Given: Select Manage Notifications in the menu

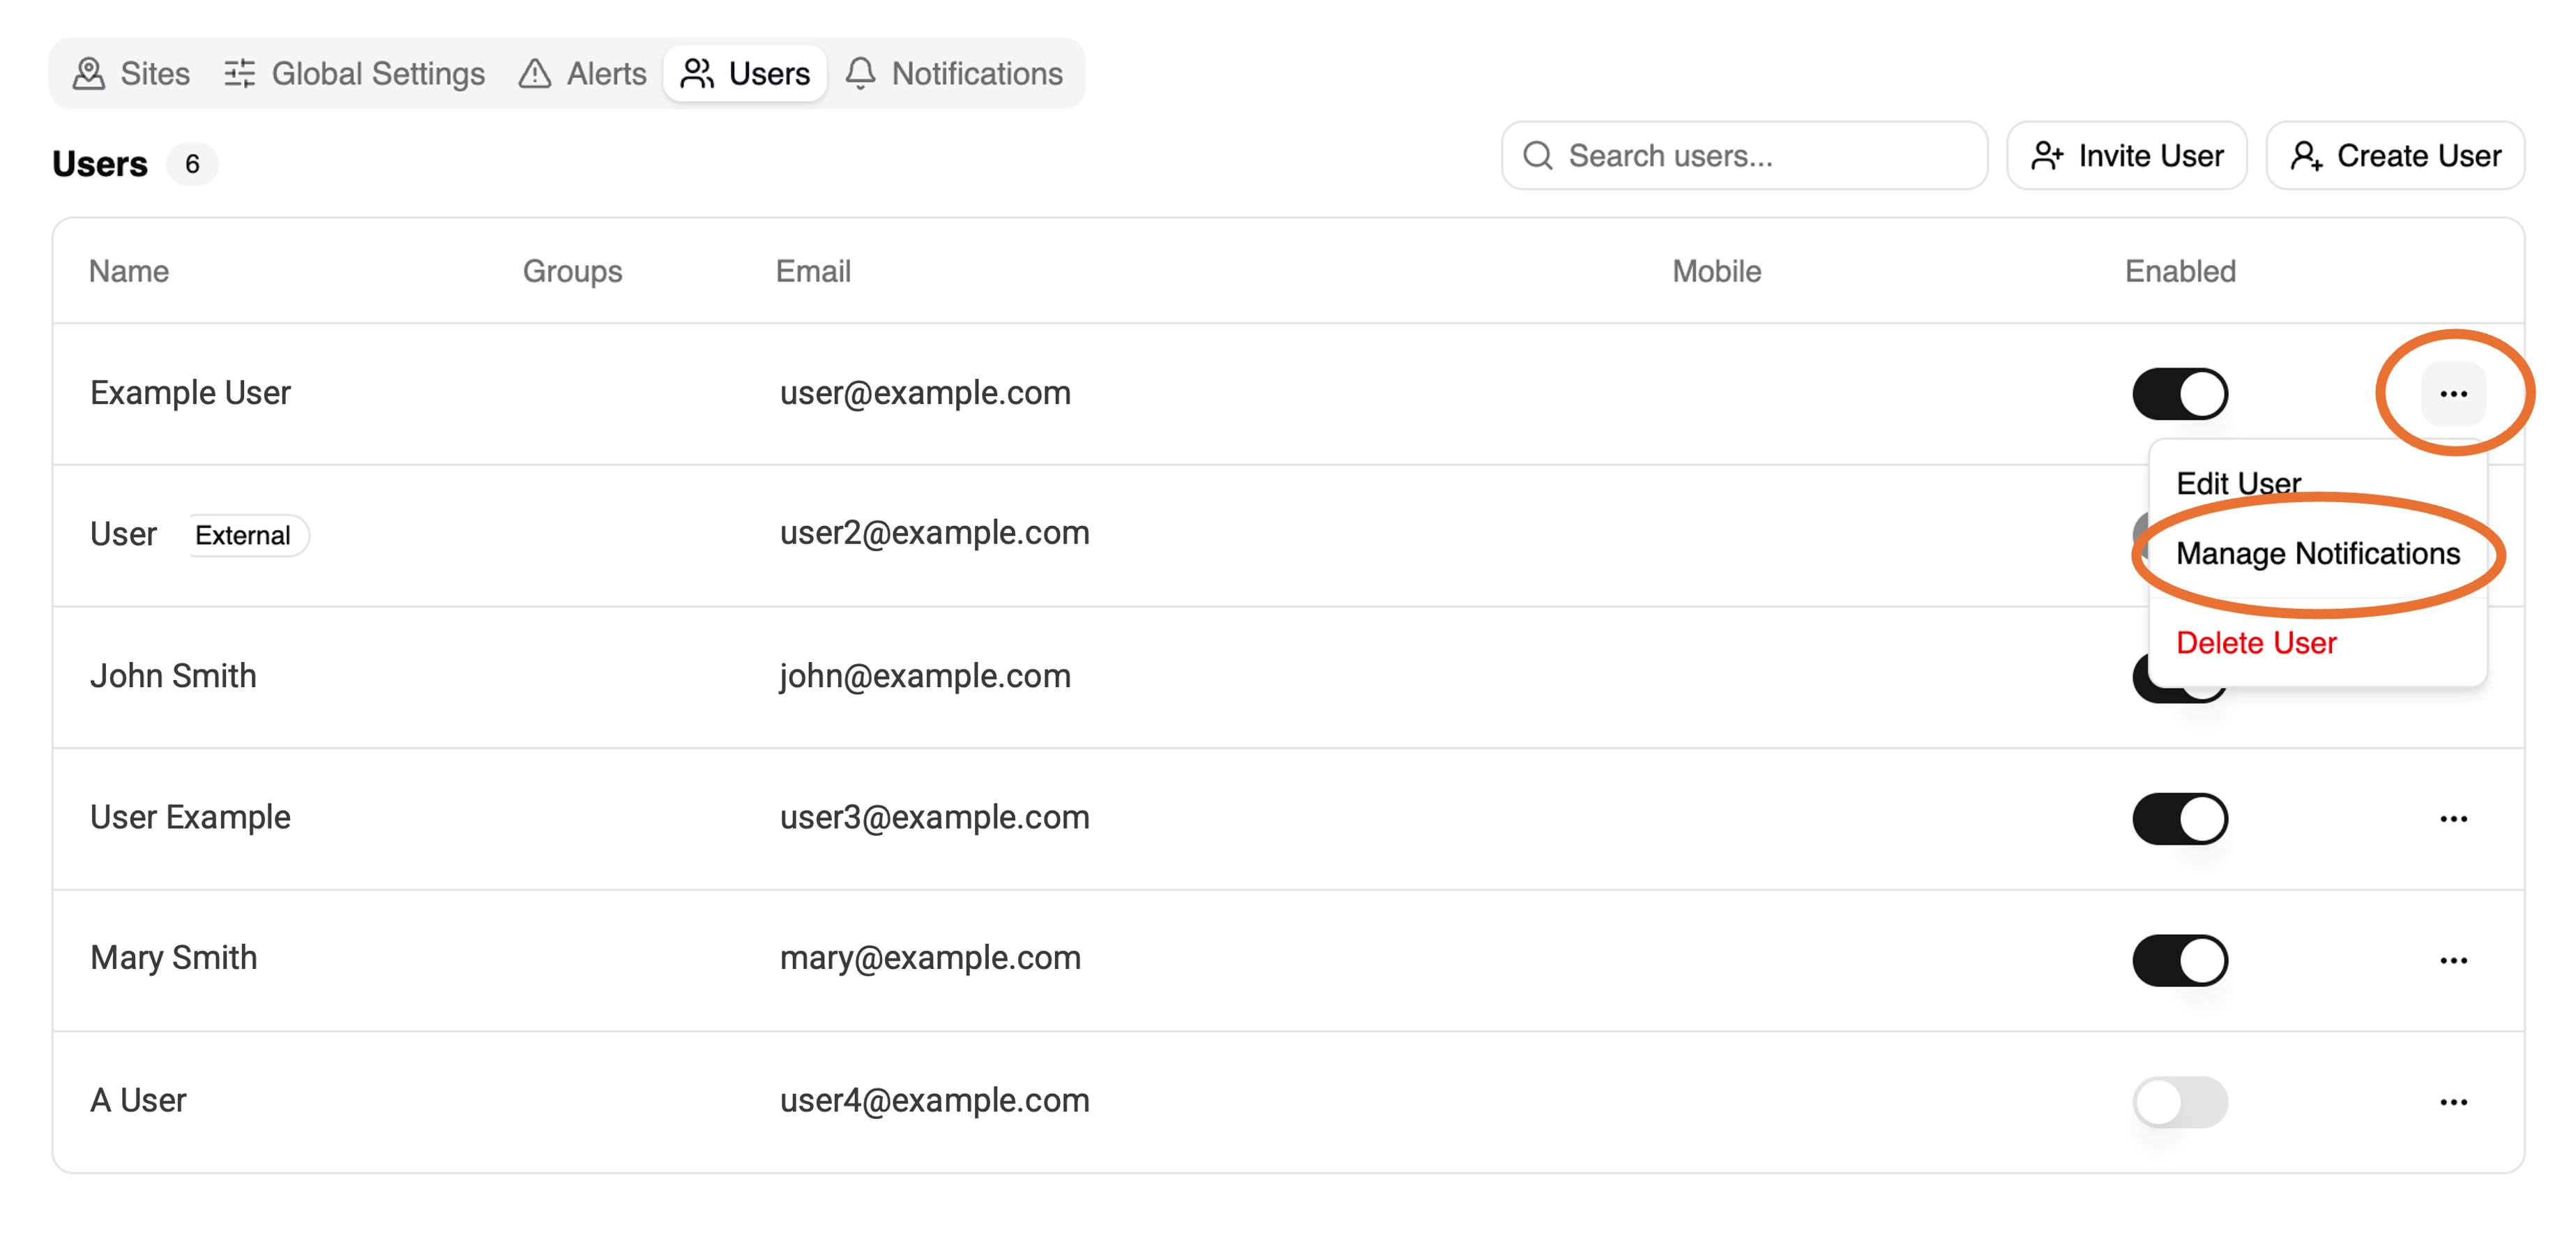Looking at the screenshot, I should click(x=2318, y=553).
